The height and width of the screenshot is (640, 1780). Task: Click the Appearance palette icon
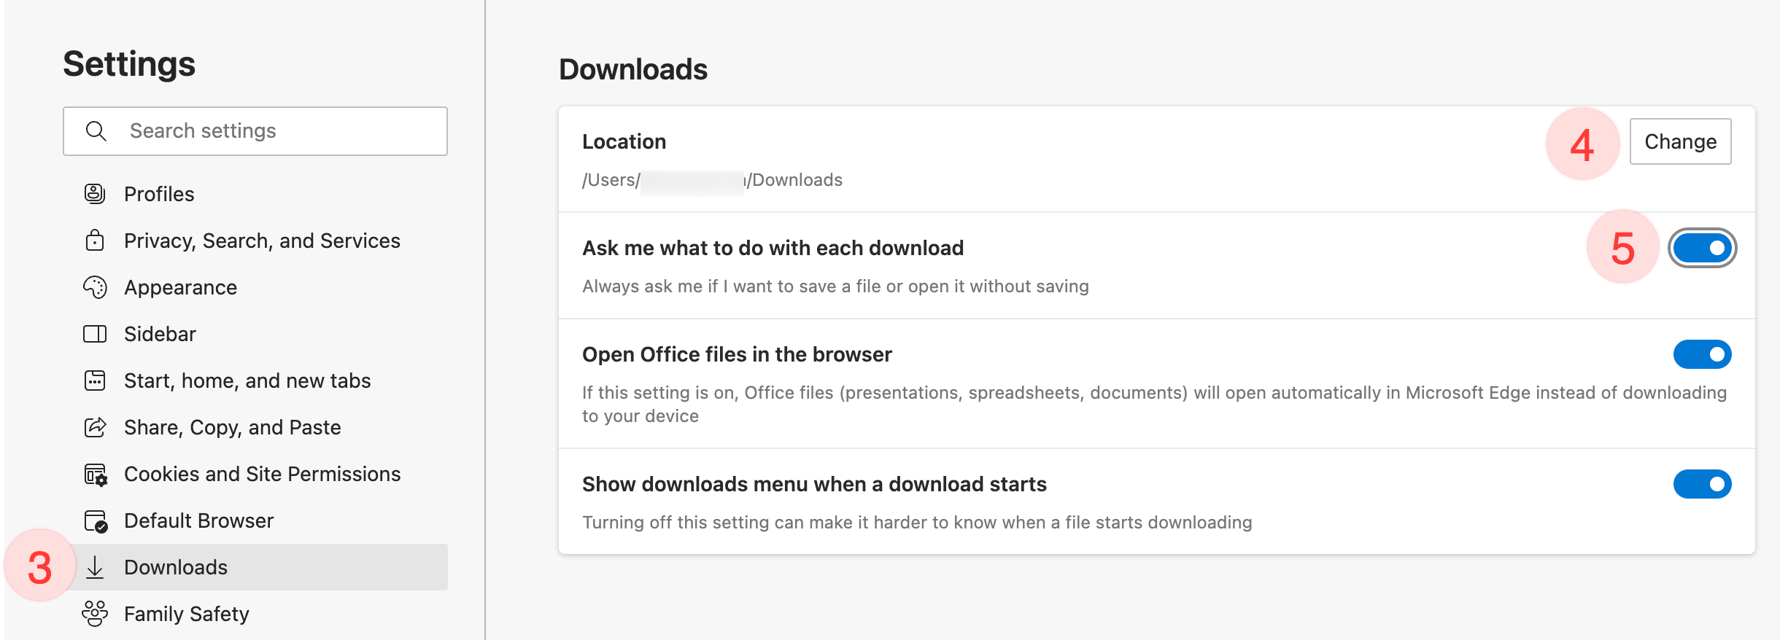coord(95,287)
